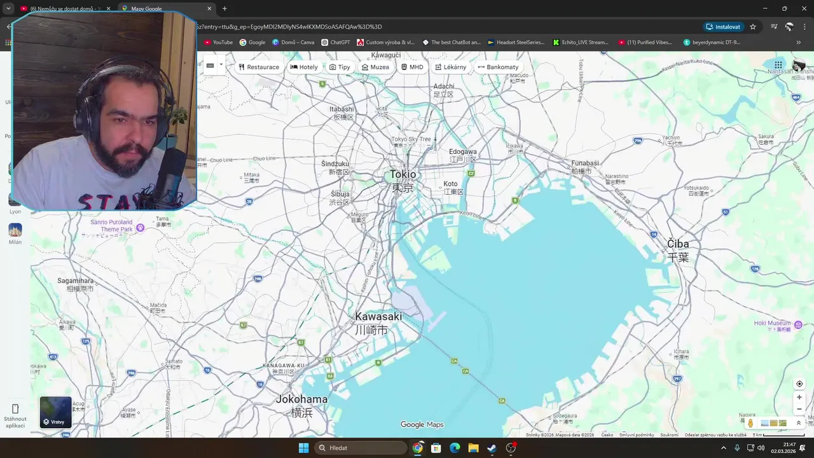Open the Chrome profile avatar

pos(789,27)
